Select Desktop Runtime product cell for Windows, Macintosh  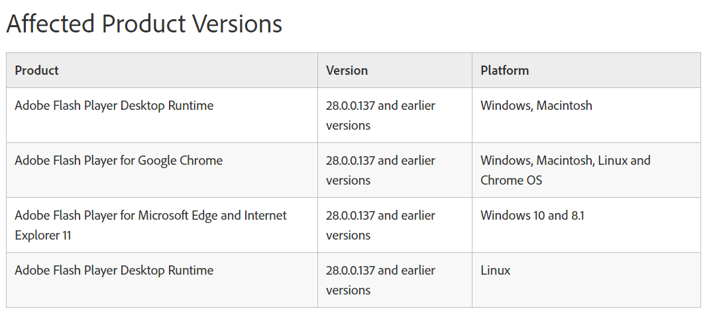(114, 105)
